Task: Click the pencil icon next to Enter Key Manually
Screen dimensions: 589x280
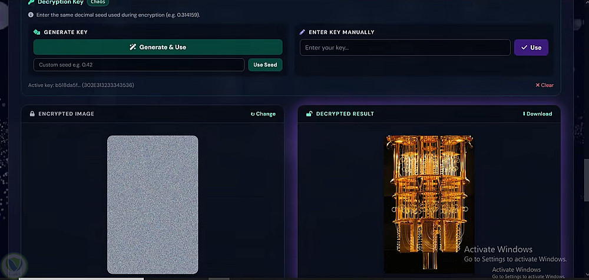Action: click(302, 32)
